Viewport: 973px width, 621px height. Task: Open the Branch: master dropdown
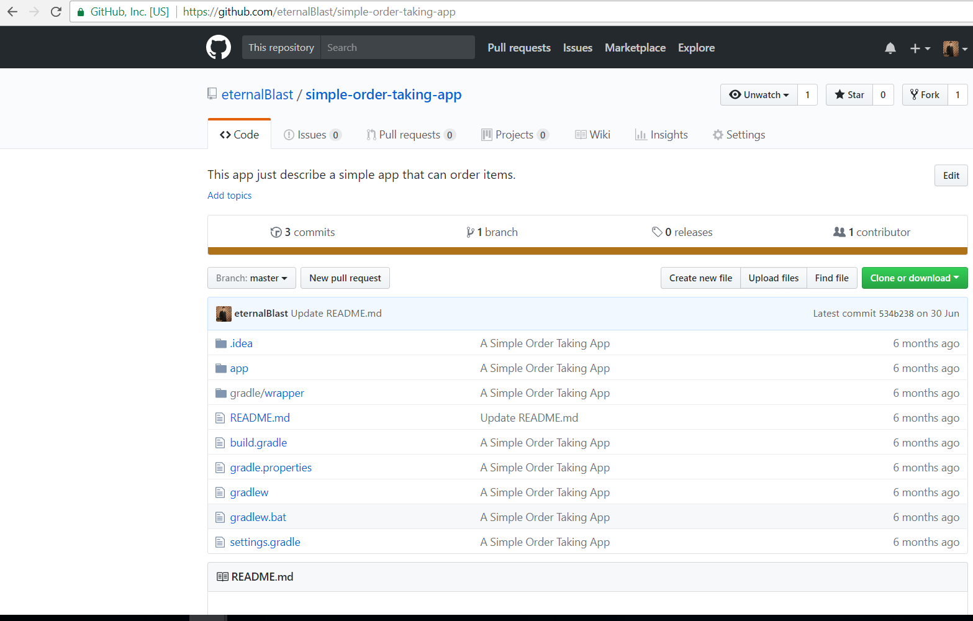click(251, 278)
